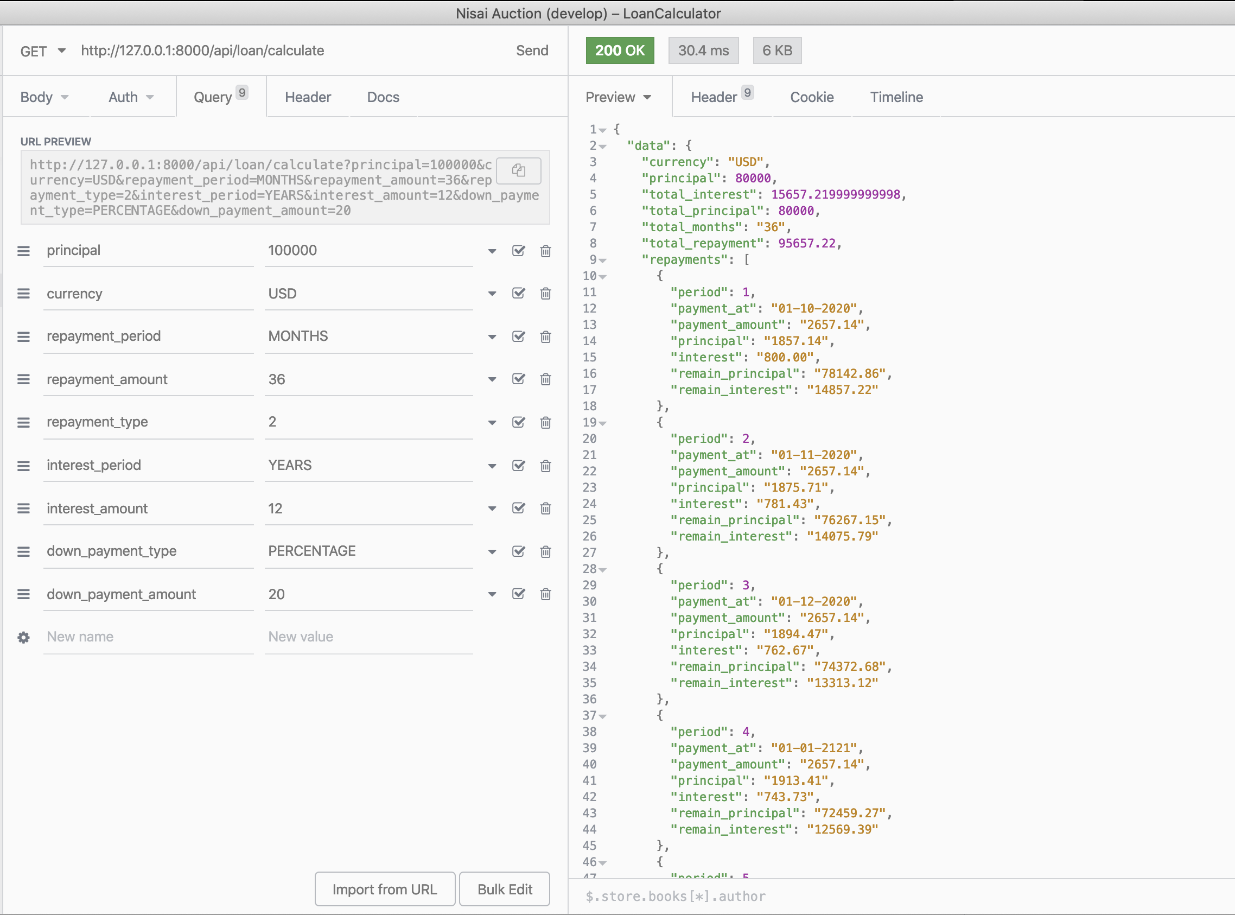
Task: Click the Import from URL button
Action: pos(384,889)
